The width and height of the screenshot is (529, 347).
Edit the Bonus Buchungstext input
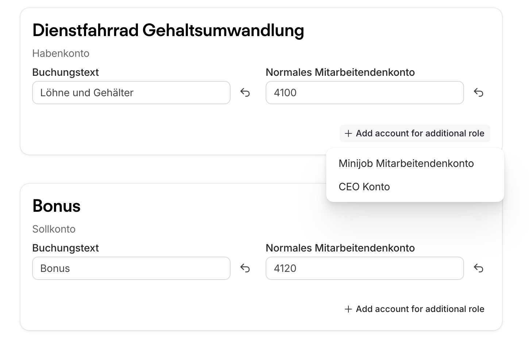(131, 268)
